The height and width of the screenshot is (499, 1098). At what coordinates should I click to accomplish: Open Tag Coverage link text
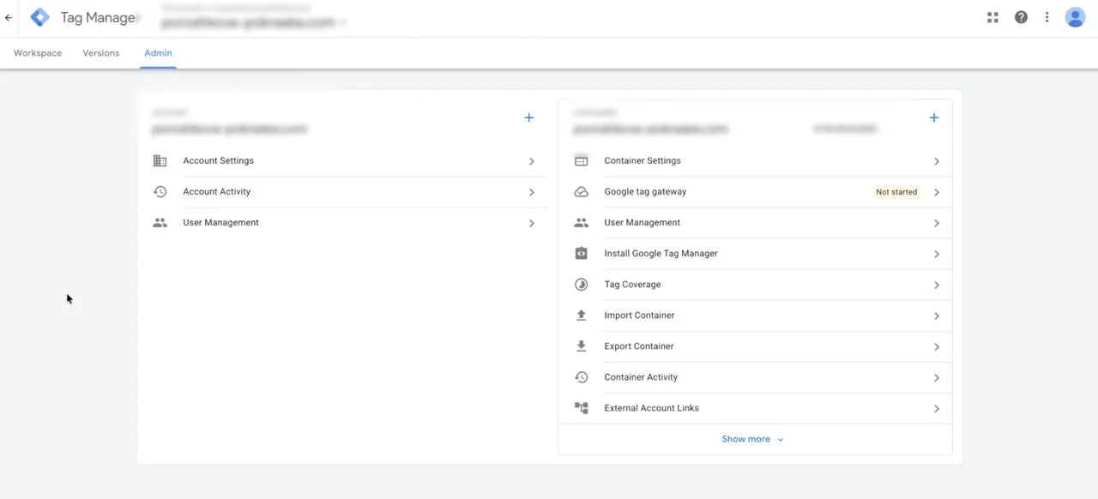click(632, 284)
